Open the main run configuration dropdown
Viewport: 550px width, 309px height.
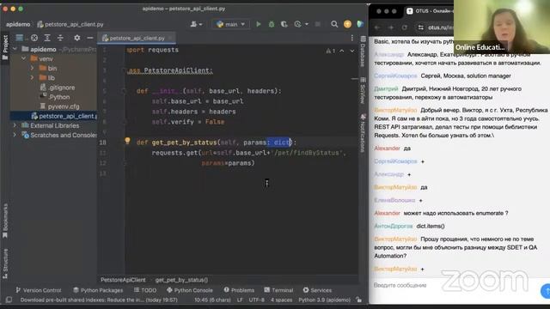pos(231,24)
